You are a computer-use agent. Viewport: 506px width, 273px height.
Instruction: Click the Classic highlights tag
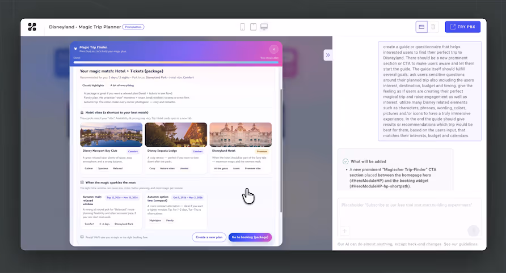coord(93,86)
